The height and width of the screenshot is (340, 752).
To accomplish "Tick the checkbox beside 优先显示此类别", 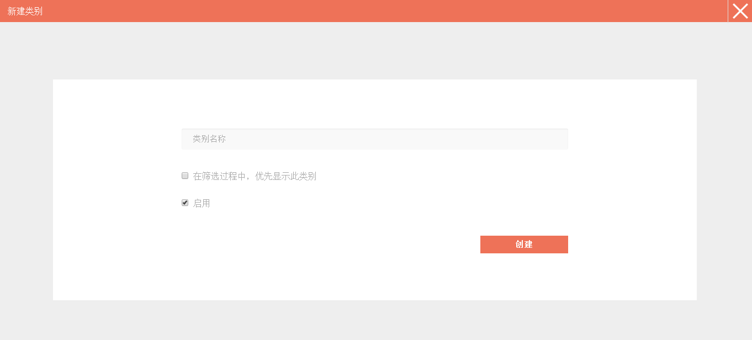I will (185, 176).
